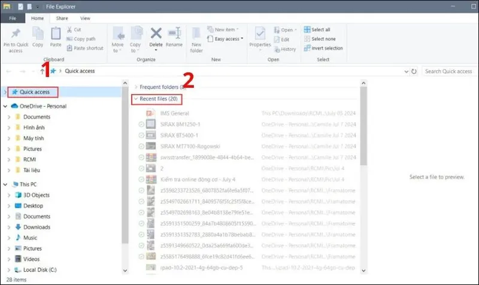
Task: Select Local Disk (C:)
Action: 40,269
